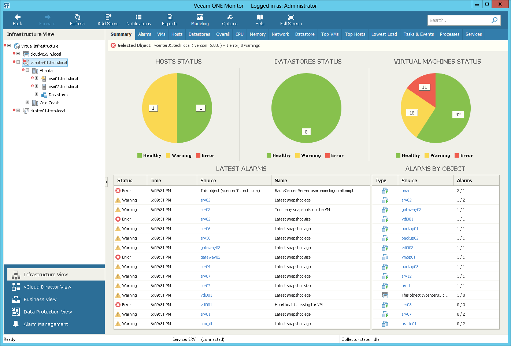Expand the Datastores tree node
The height and width of the screenshot is (346, 511).
[x=36, y=94]
